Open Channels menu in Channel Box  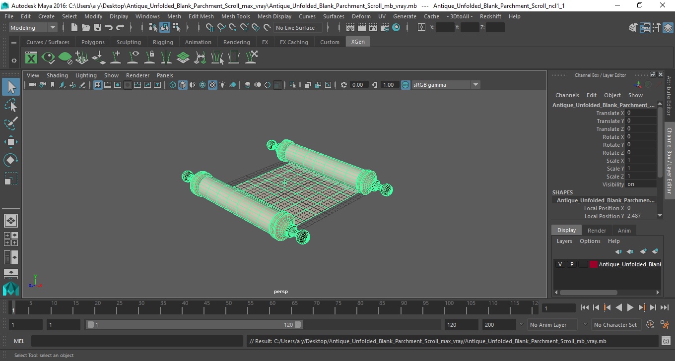coord(567,95)
